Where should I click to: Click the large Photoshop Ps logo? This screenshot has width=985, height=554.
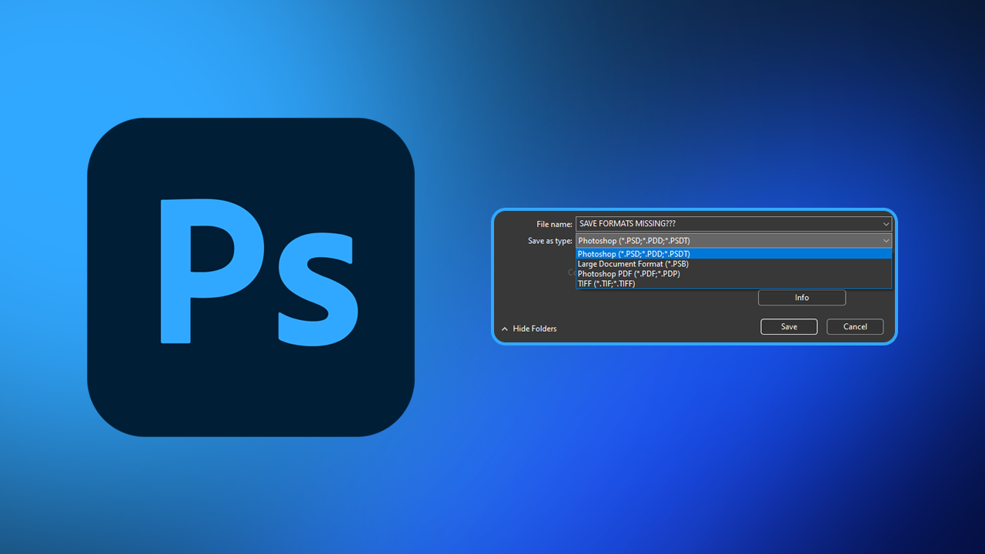[251, 277]
